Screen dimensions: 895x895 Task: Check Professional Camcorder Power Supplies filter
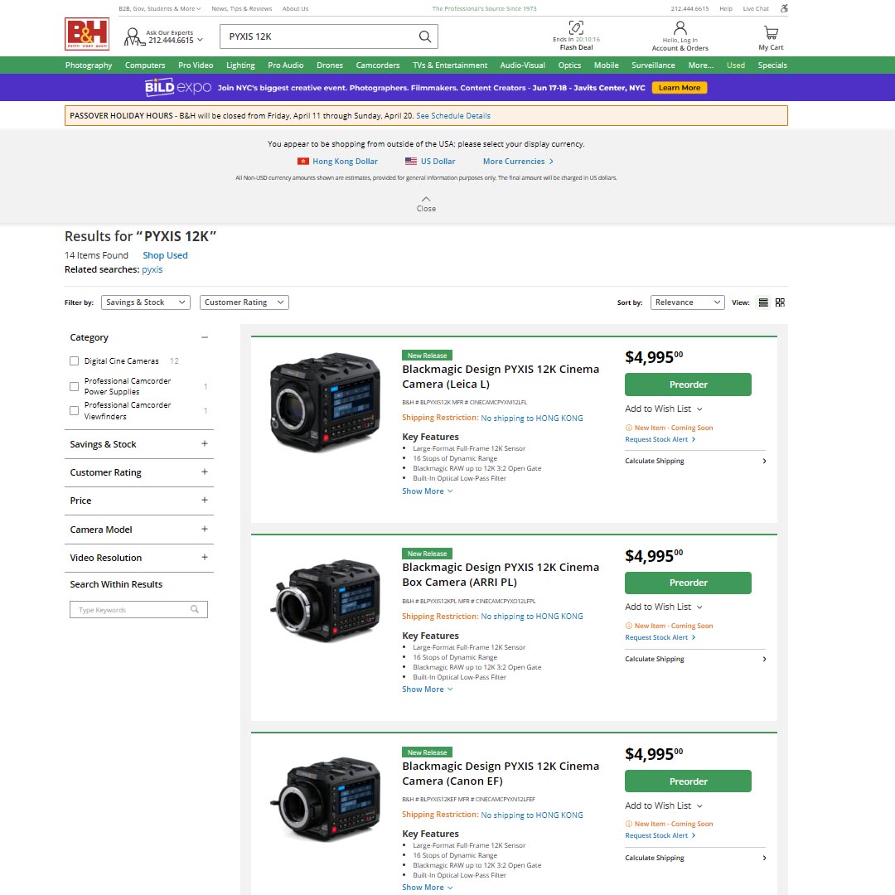[75, 386]
